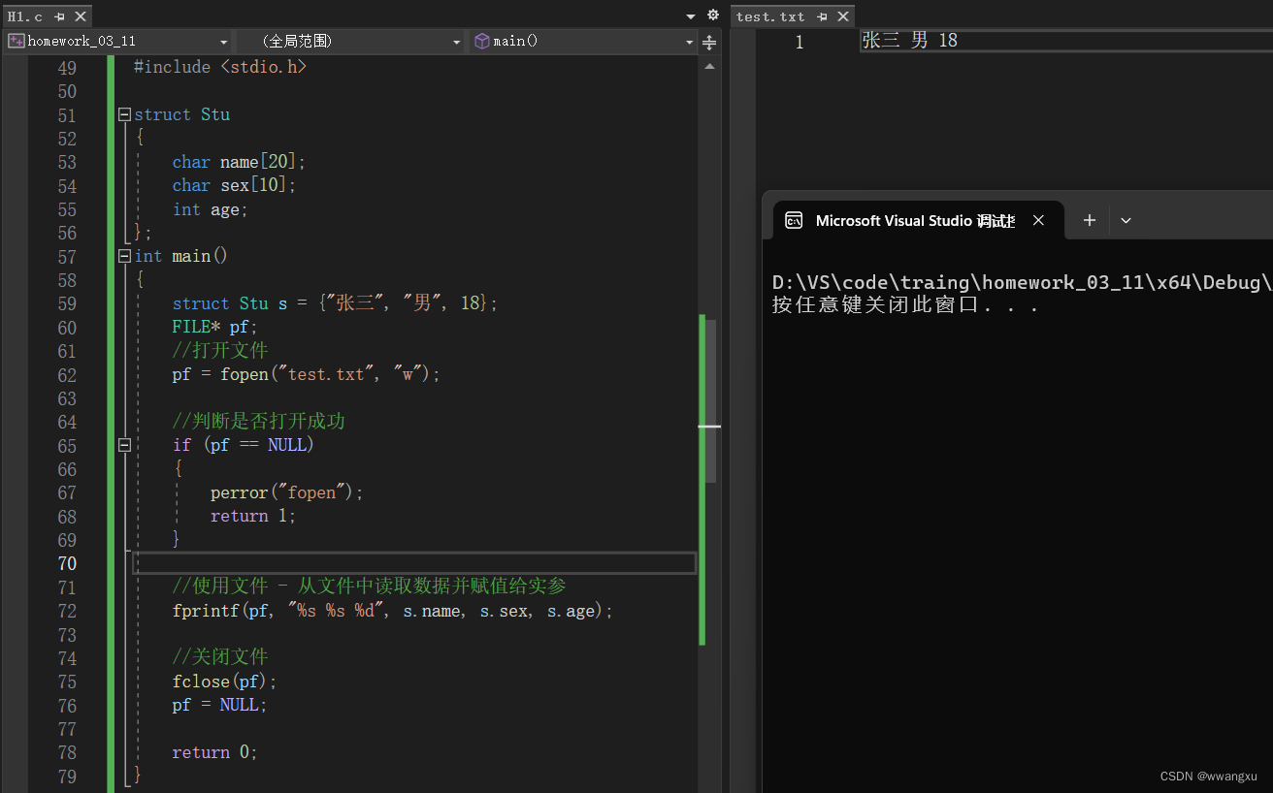Image resolution: width=1273 pixels, height=793 pixels.
Task: Click the text 张三 男 18 in test.txt
Action: coord(910,40)
